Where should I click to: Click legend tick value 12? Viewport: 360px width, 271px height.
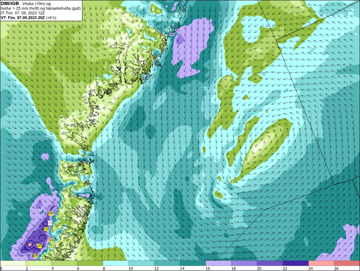[x=156, y=268]
